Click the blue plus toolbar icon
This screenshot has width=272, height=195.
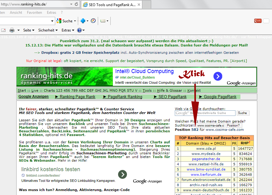(x=82, y=21)
